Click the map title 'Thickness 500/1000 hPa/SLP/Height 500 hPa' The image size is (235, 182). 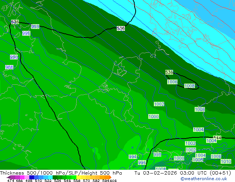61,173
